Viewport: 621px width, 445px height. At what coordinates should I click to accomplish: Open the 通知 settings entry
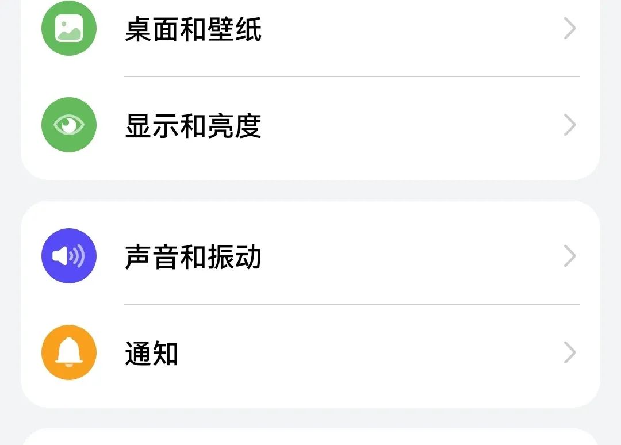coord(310,352)
